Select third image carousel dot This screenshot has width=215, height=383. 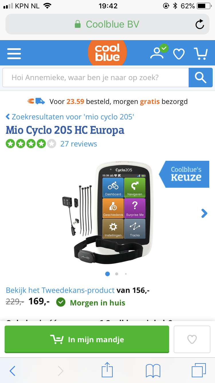(x=126, y=274)
